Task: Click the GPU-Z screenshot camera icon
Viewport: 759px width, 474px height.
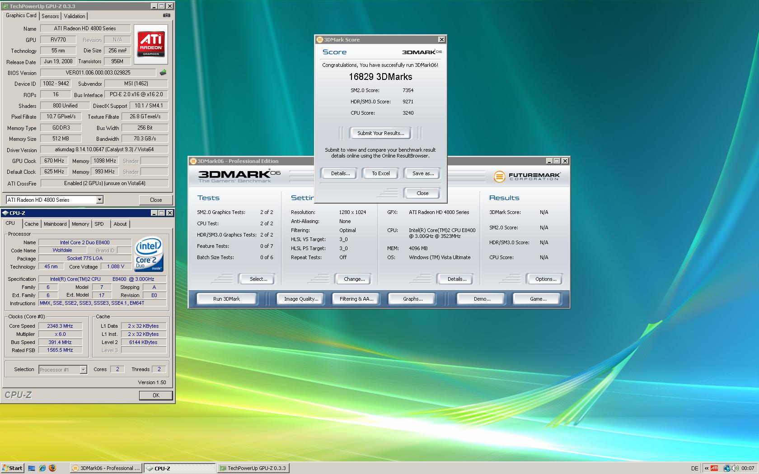Action: pyautogui.click(x=167, y=15)
